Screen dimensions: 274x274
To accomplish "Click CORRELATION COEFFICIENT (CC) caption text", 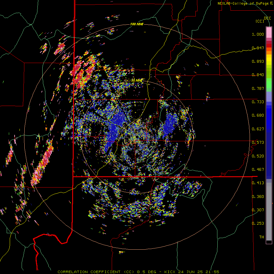I will [96, 272].
